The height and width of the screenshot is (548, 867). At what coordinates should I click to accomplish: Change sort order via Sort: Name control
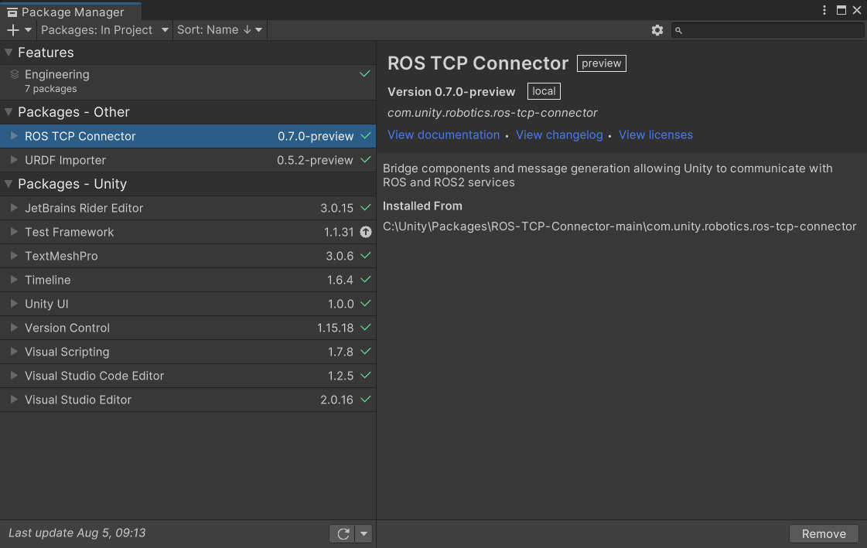click(x=219, y=30)
